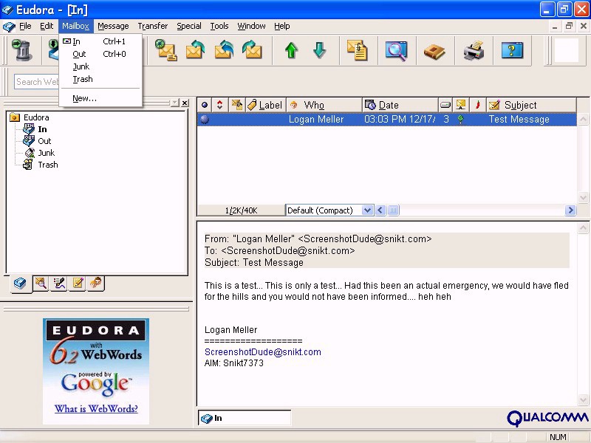Choose Junk from the Mailbox menu

(100, 66)
